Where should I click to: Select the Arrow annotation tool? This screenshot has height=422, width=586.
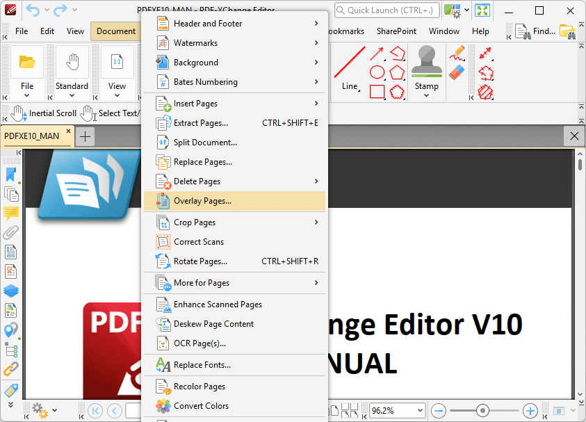coord(377,54)
